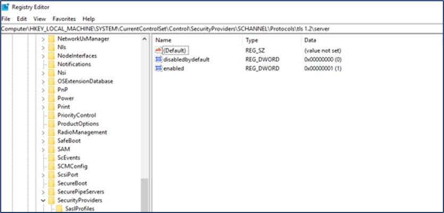Click the enabled DWORD value icon
This screenshot has height=213, width=444.
coord(158,68)
